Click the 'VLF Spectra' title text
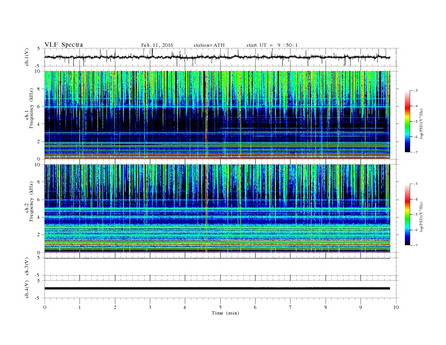The image size is (446, 345). coord(64,45)
